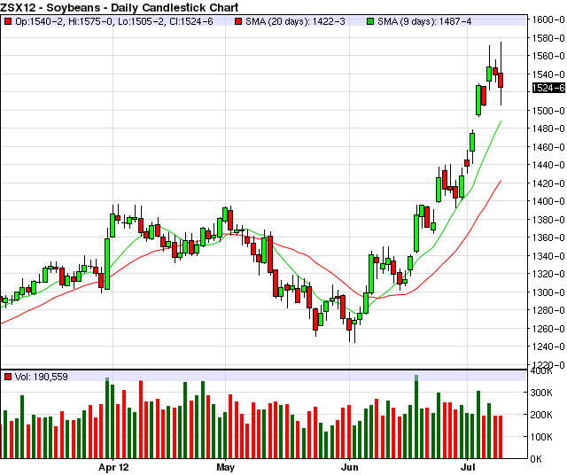Click the 1260-0 price axis label
Viewport: 567px width, 475px height.
click(x=548, y=329)
